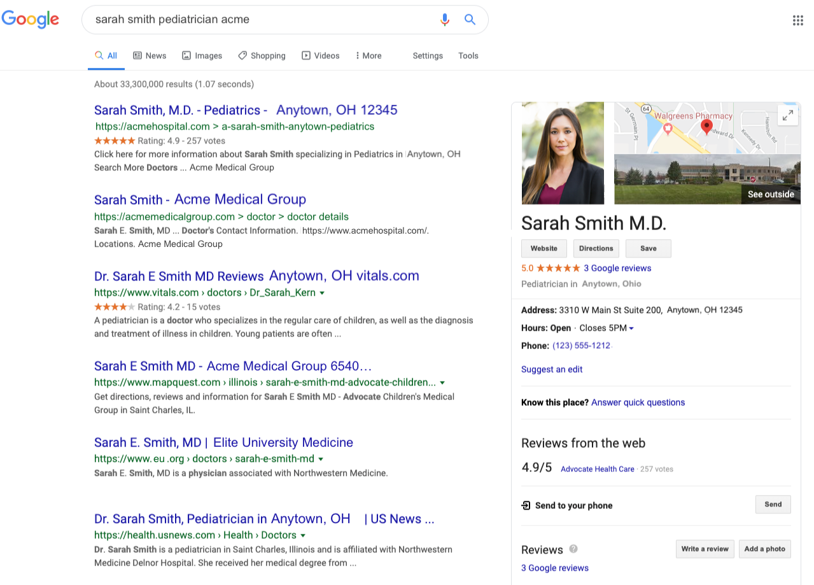
Task: Open the 3 Google reviews link beside rating
Action: [617, 268]
